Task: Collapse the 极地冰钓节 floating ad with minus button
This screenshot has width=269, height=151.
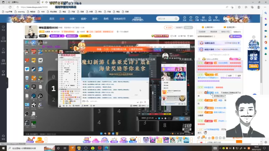Action: coord(254,37)
